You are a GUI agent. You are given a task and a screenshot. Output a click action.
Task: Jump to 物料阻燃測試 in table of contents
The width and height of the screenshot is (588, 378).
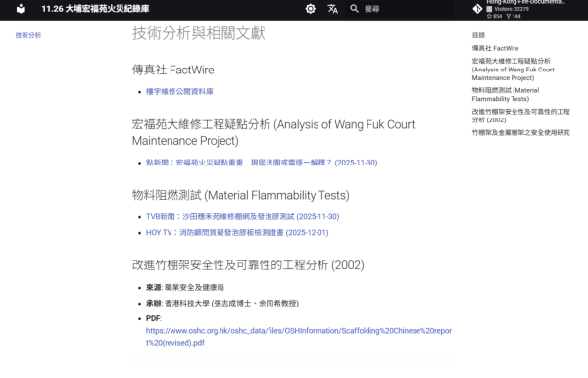[x=506, y=94]
